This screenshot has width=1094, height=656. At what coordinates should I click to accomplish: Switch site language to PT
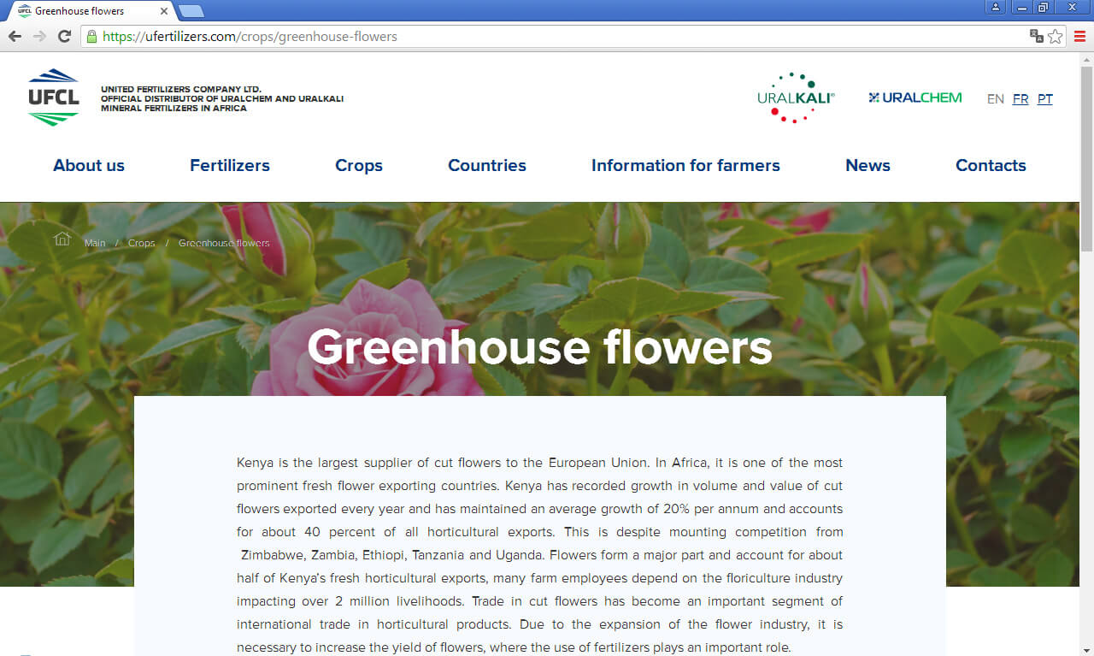click(x=1044, y=99)
